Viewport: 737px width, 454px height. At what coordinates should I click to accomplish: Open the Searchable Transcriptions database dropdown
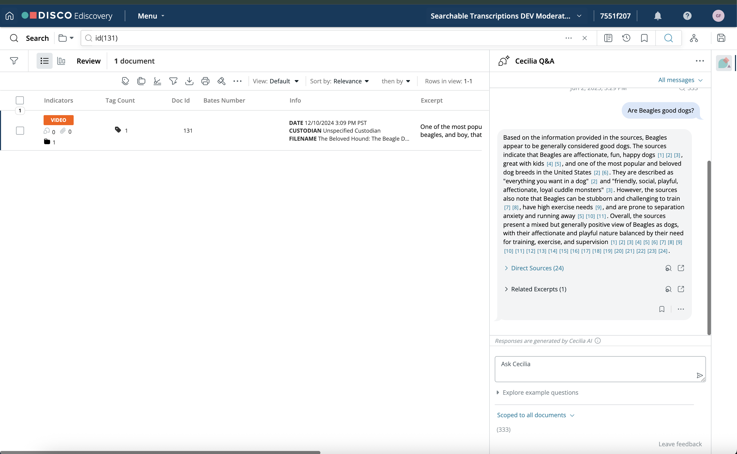point(506,16)
